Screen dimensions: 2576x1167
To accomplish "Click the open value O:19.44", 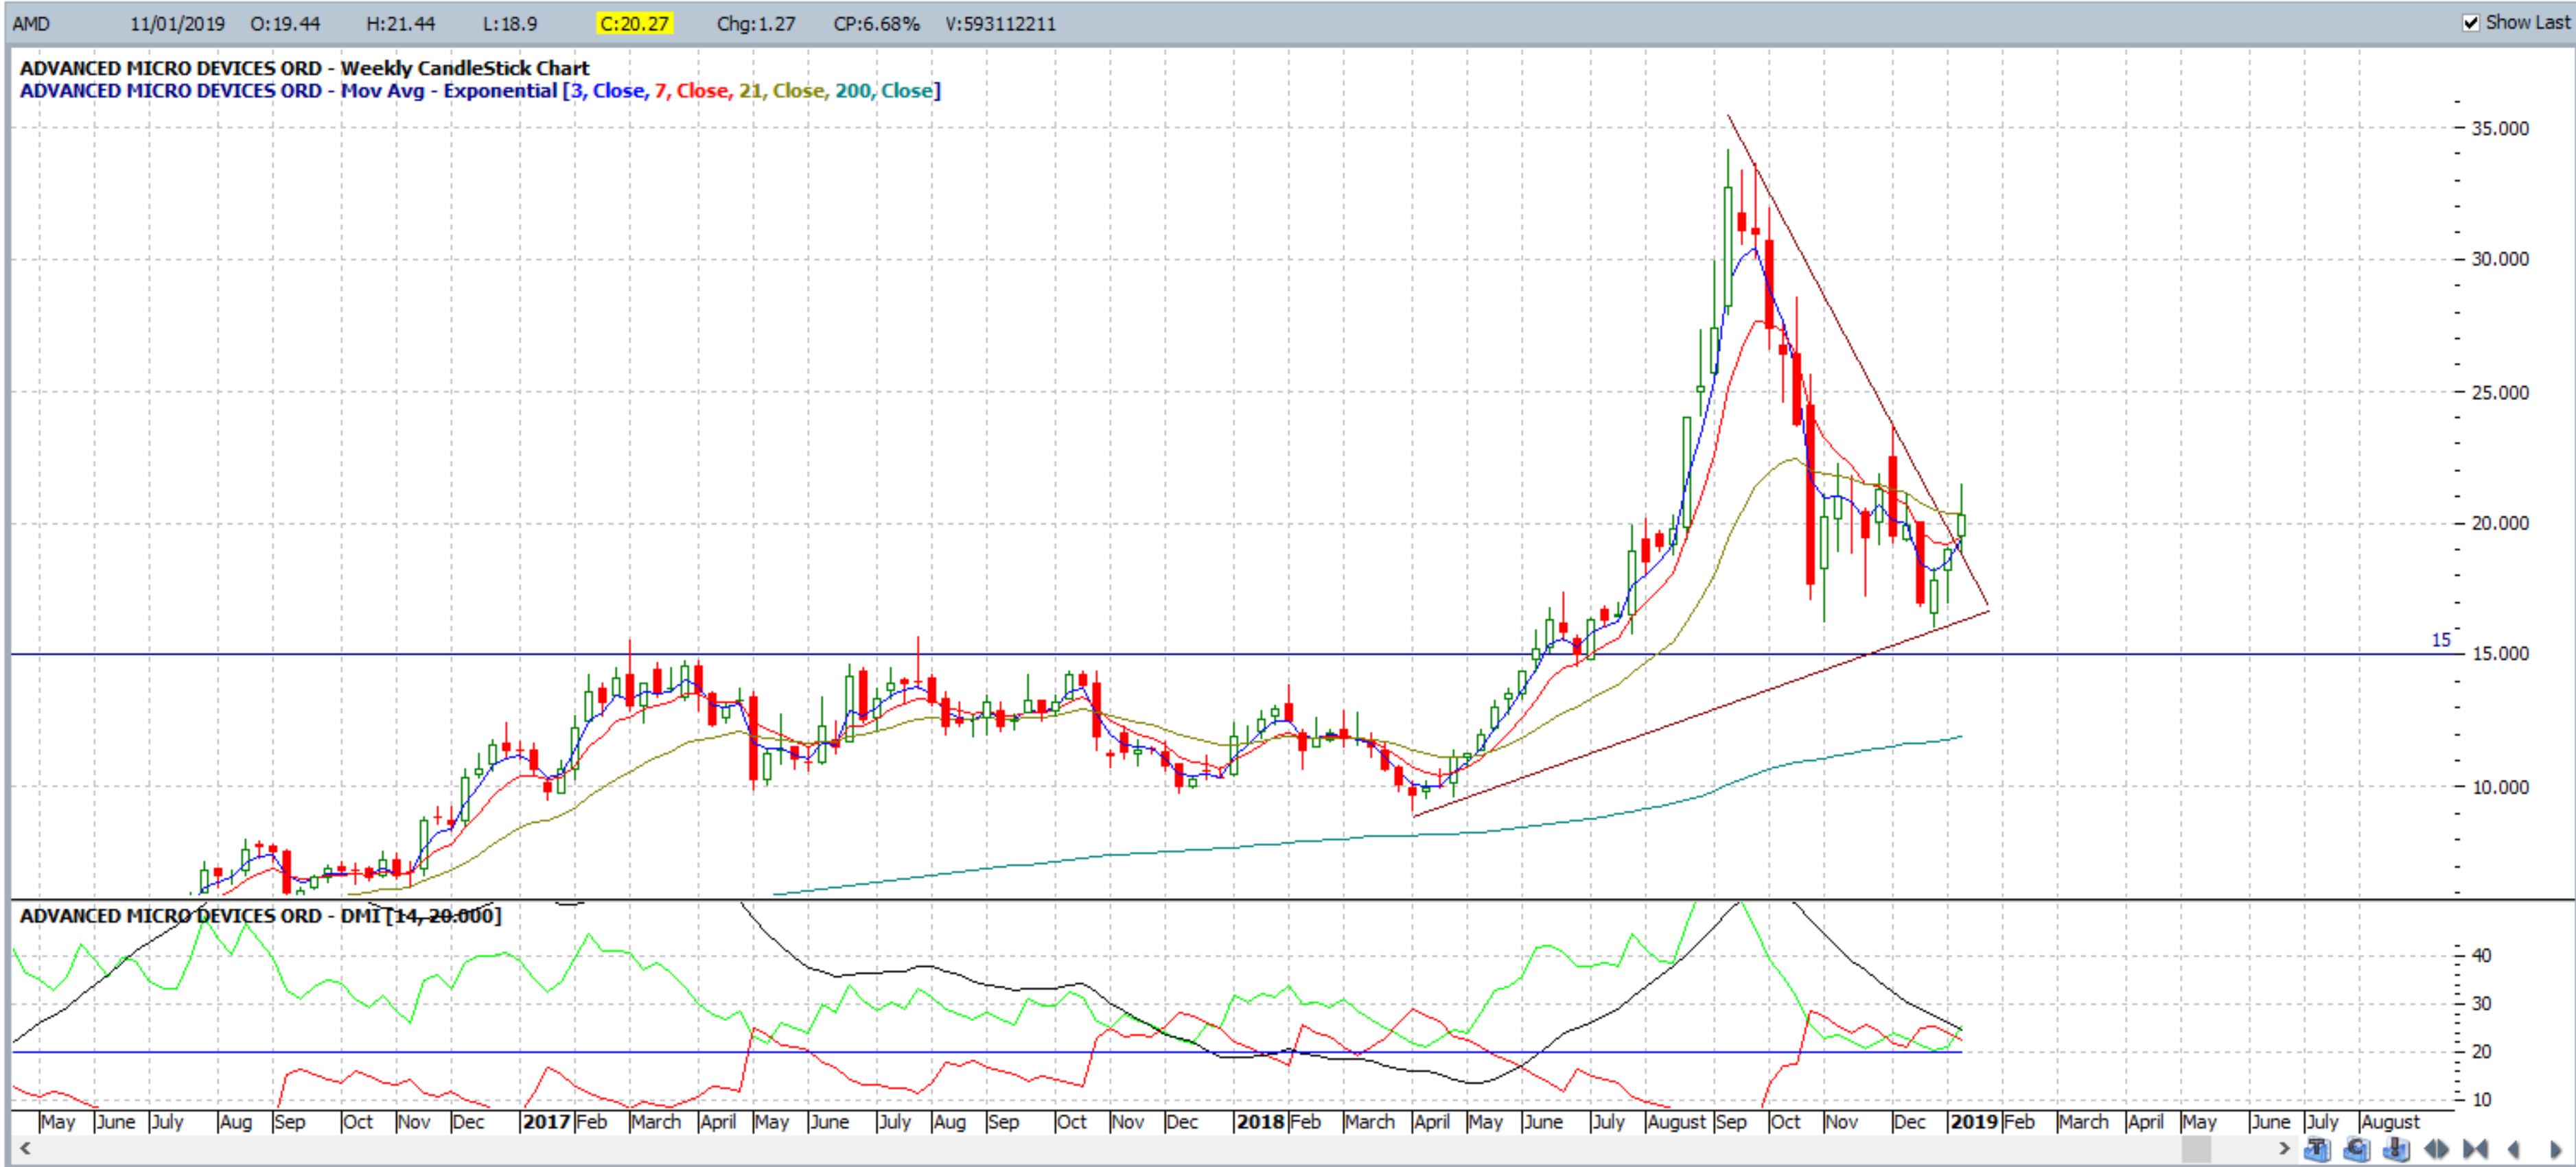I will click(x=285, y=24).
